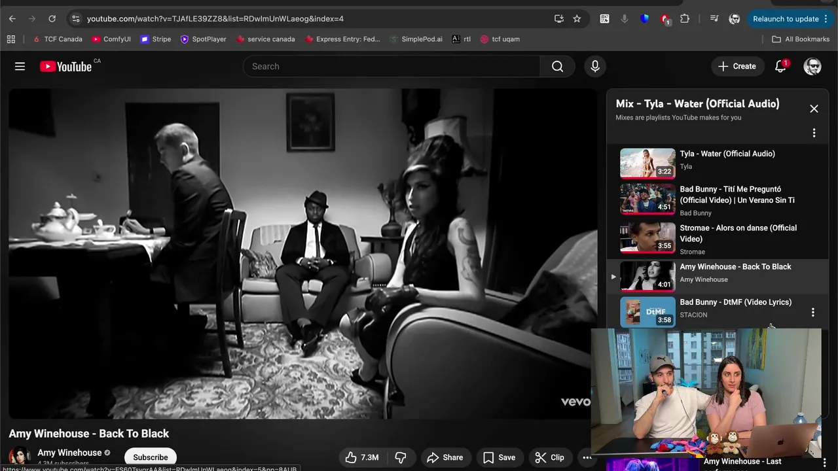The width and height of the screenshot is (838, 471).
Task: Reload the current page
Action: tap(52, 19)
